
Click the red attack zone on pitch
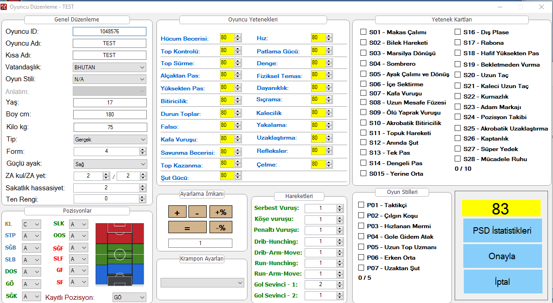(119, 234)
